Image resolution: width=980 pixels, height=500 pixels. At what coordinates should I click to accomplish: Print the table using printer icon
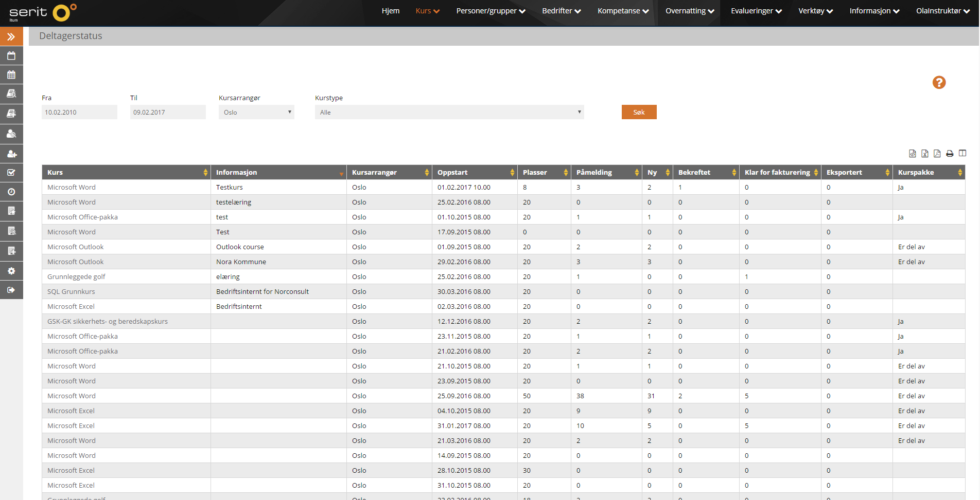(950, 153)
